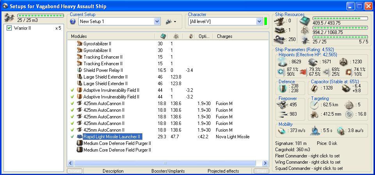
Task: Open the Projected effects tab
Action: [223, 171]
